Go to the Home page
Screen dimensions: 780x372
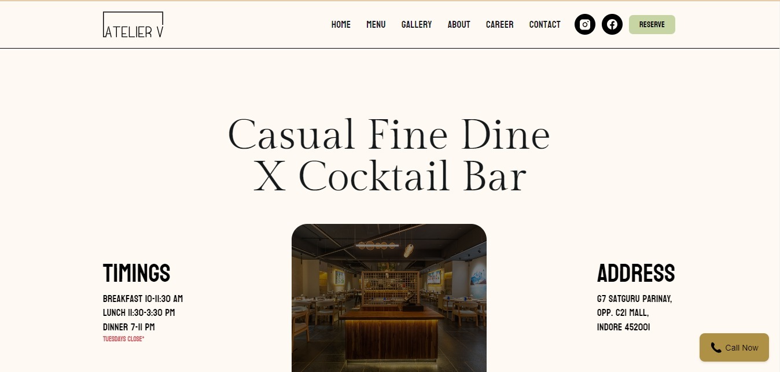(x=341, y=24)
